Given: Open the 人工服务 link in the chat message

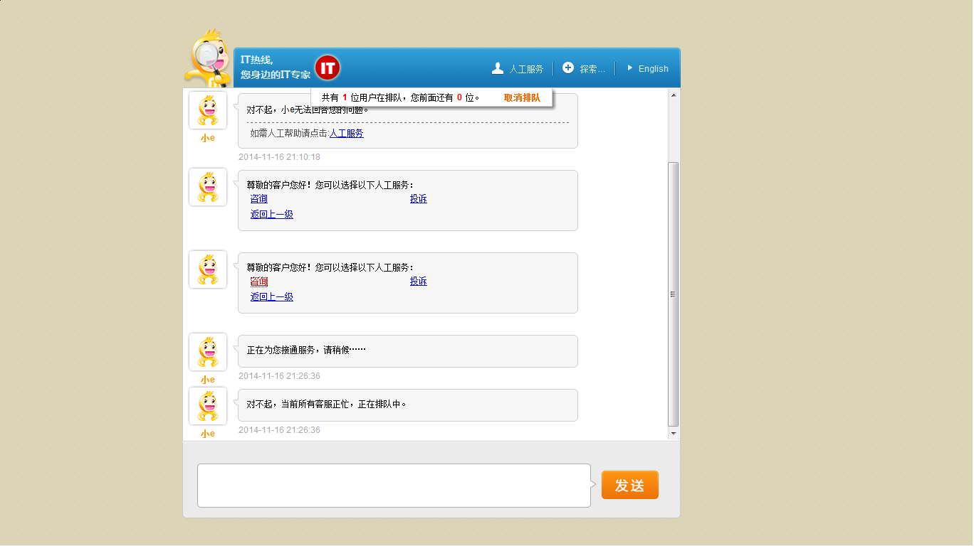Looking at the screenshot, I should coord(347,133).
